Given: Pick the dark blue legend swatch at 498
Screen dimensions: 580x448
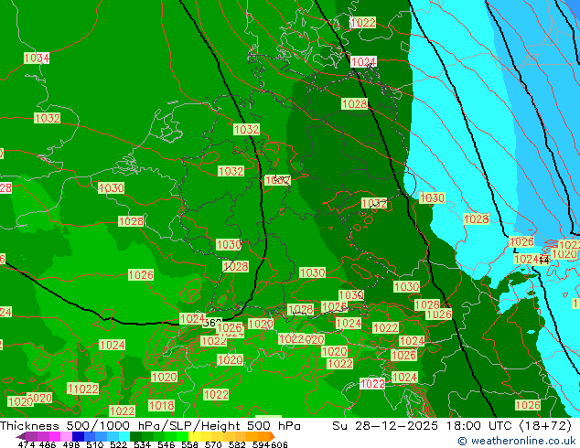Looking at the screenshot, I should tap(78, 436).
